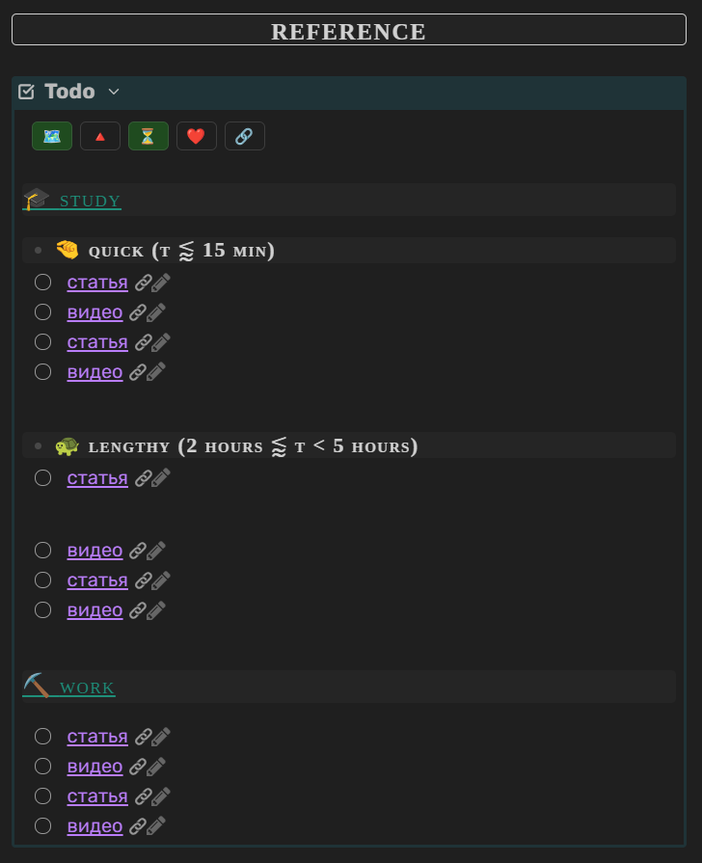The width and height of the screenshot is (702, 863).
Task: Collapse the Todo callout with chevron
Action: pos(114,92)
